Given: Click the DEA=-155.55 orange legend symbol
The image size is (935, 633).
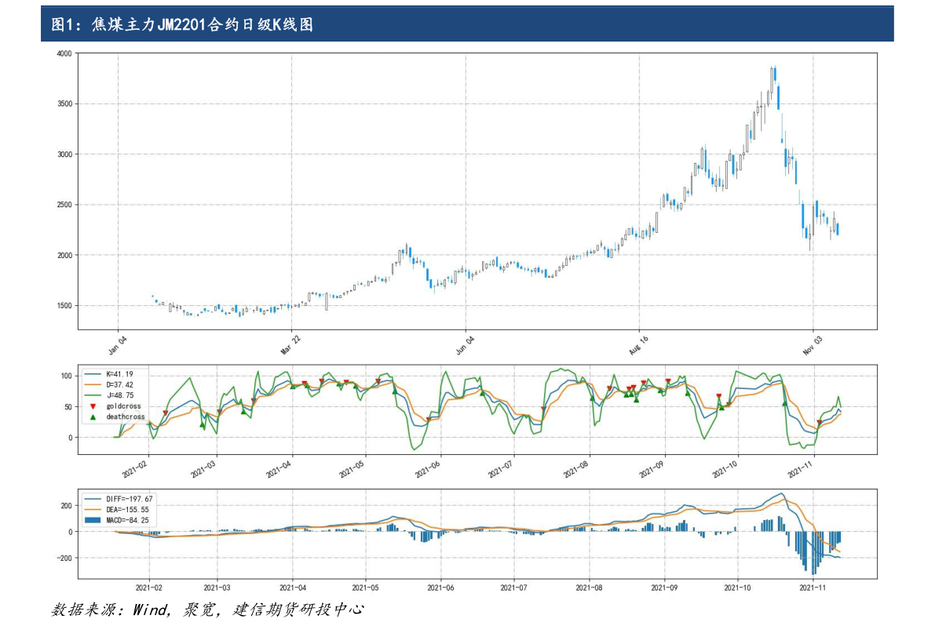Looking at the screenshot, I should coord(92,510).
